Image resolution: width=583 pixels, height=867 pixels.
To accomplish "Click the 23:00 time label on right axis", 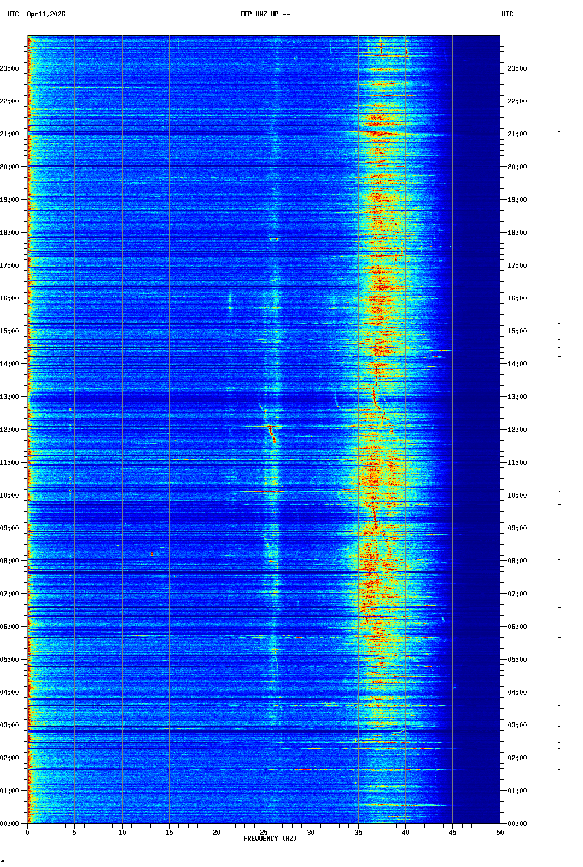I will pyautogui.click(x=517, y=68).
